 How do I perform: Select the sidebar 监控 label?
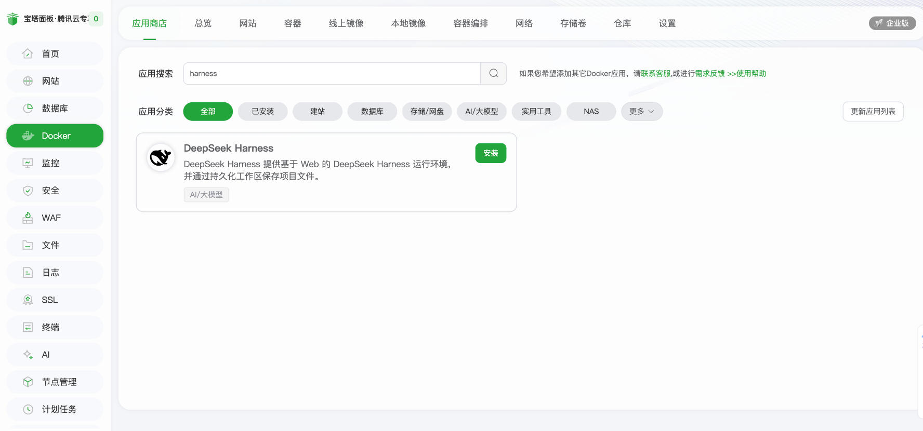pos(50,163)
